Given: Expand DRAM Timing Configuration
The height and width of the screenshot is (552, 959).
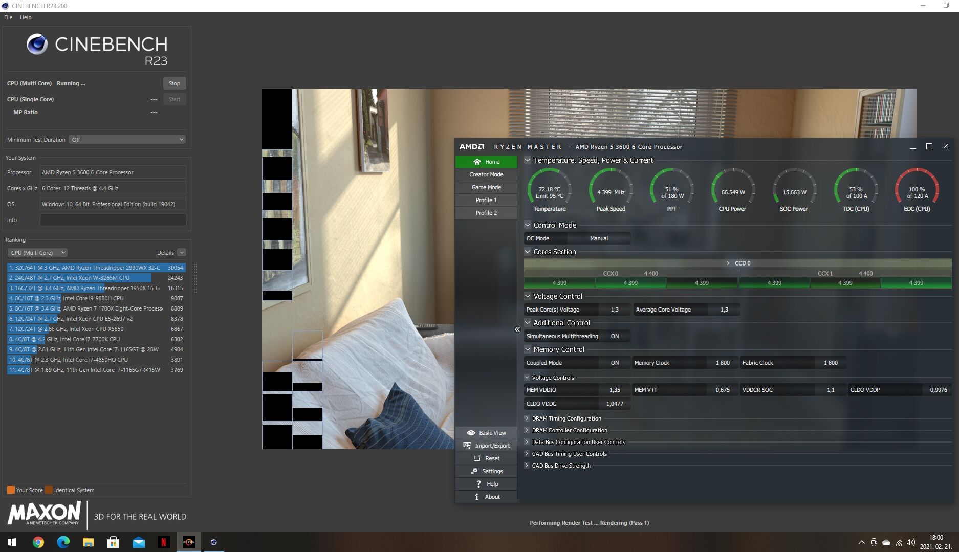Looking at the screenshot, I should pyautogui.click(x=527, y=418).
